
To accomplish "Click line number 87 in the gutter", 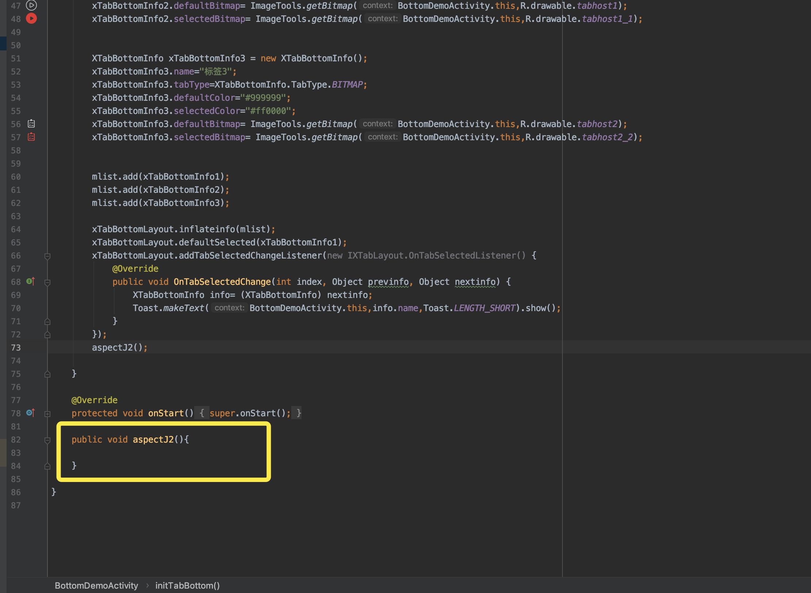I will (16, 505).
